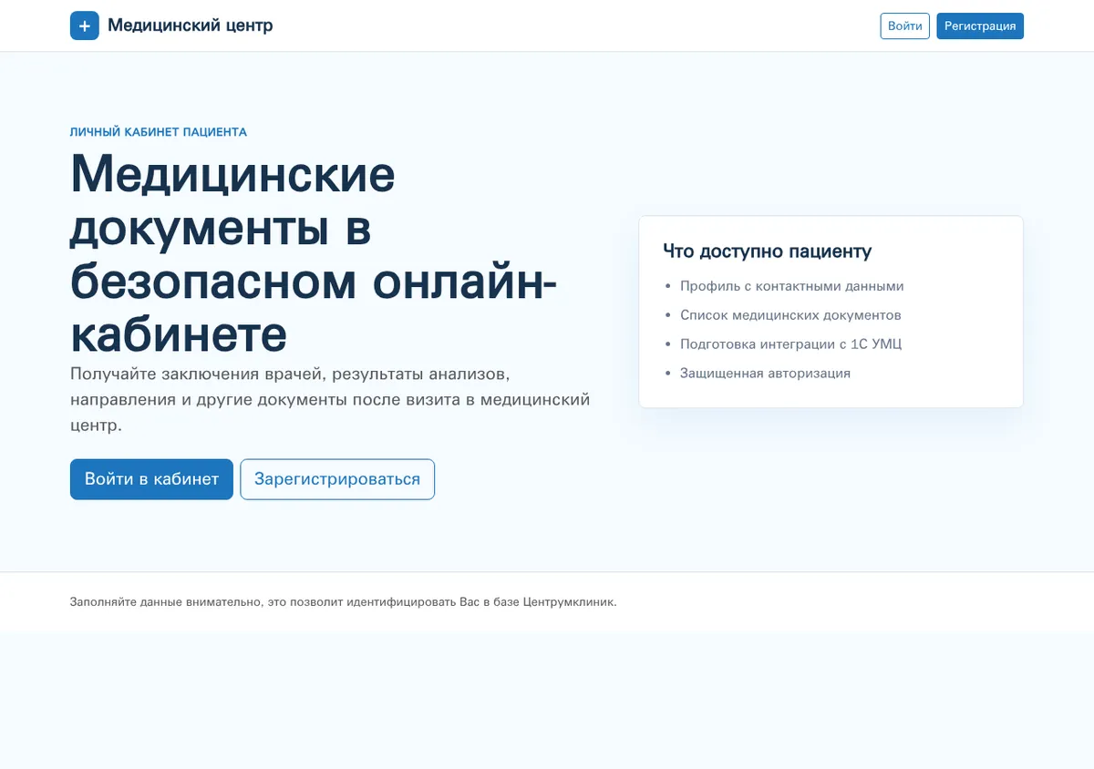Select the Подготовка интеграции с 1С УМЦ item

[791, 344]
